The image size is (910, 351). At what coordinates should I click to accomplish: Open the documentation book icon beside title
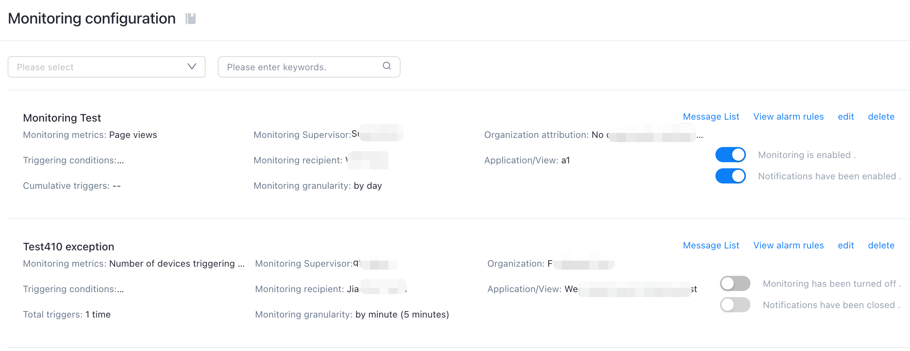pos(190,19)
